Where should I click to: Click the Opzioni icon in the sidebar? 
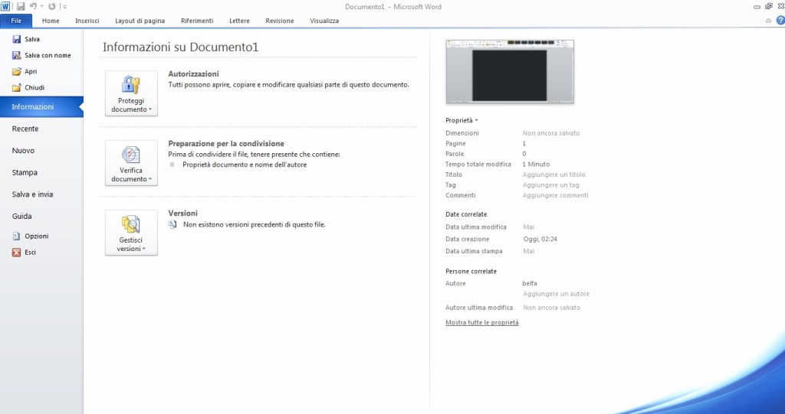[17, 236]
